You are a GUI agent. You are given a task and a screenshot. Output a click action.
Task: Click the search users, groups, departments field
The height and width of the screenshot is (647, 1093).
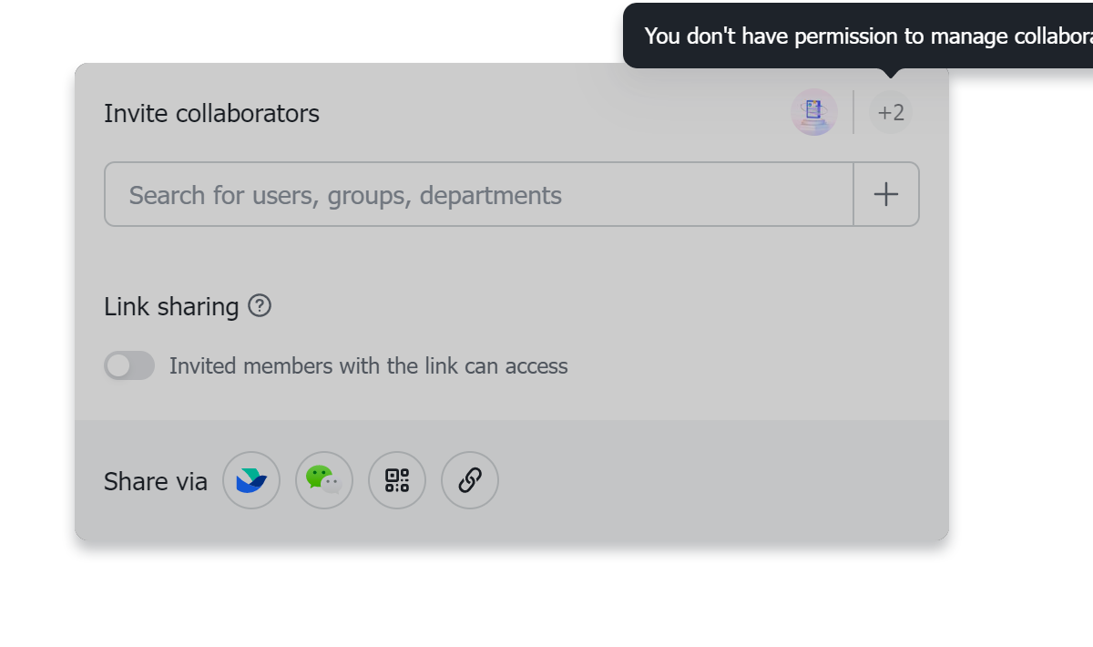coord(479,194)
